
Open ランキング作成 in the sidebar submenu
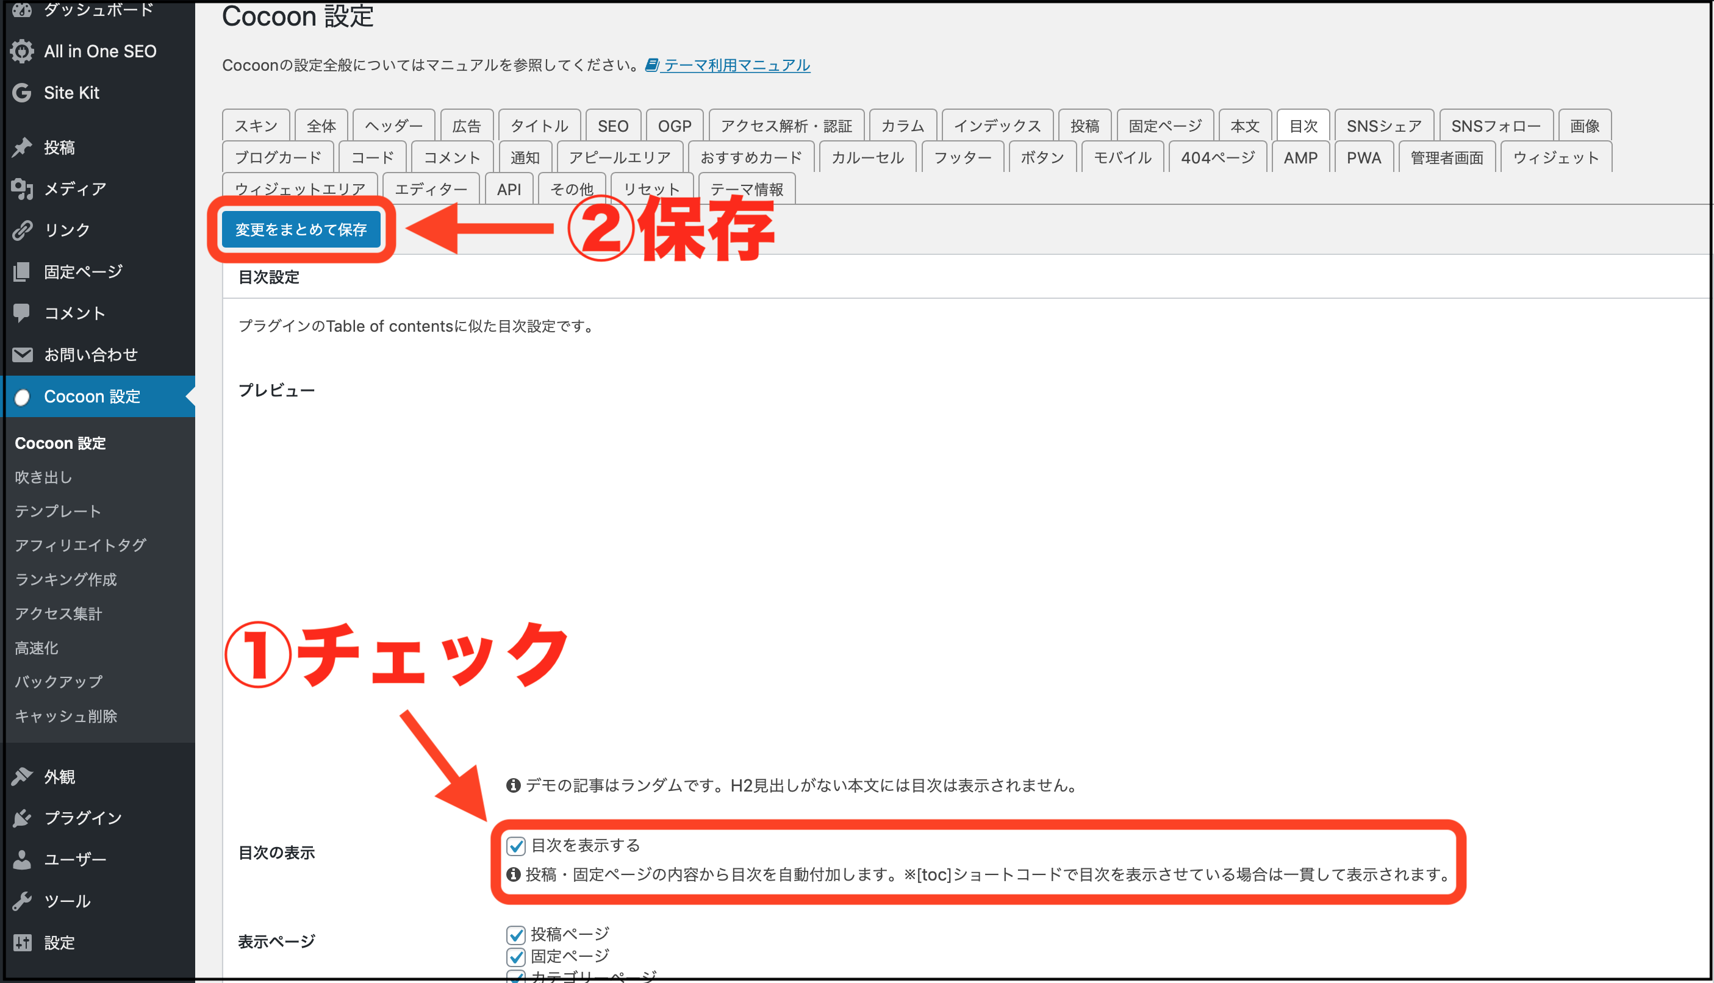tap(66, 579)
